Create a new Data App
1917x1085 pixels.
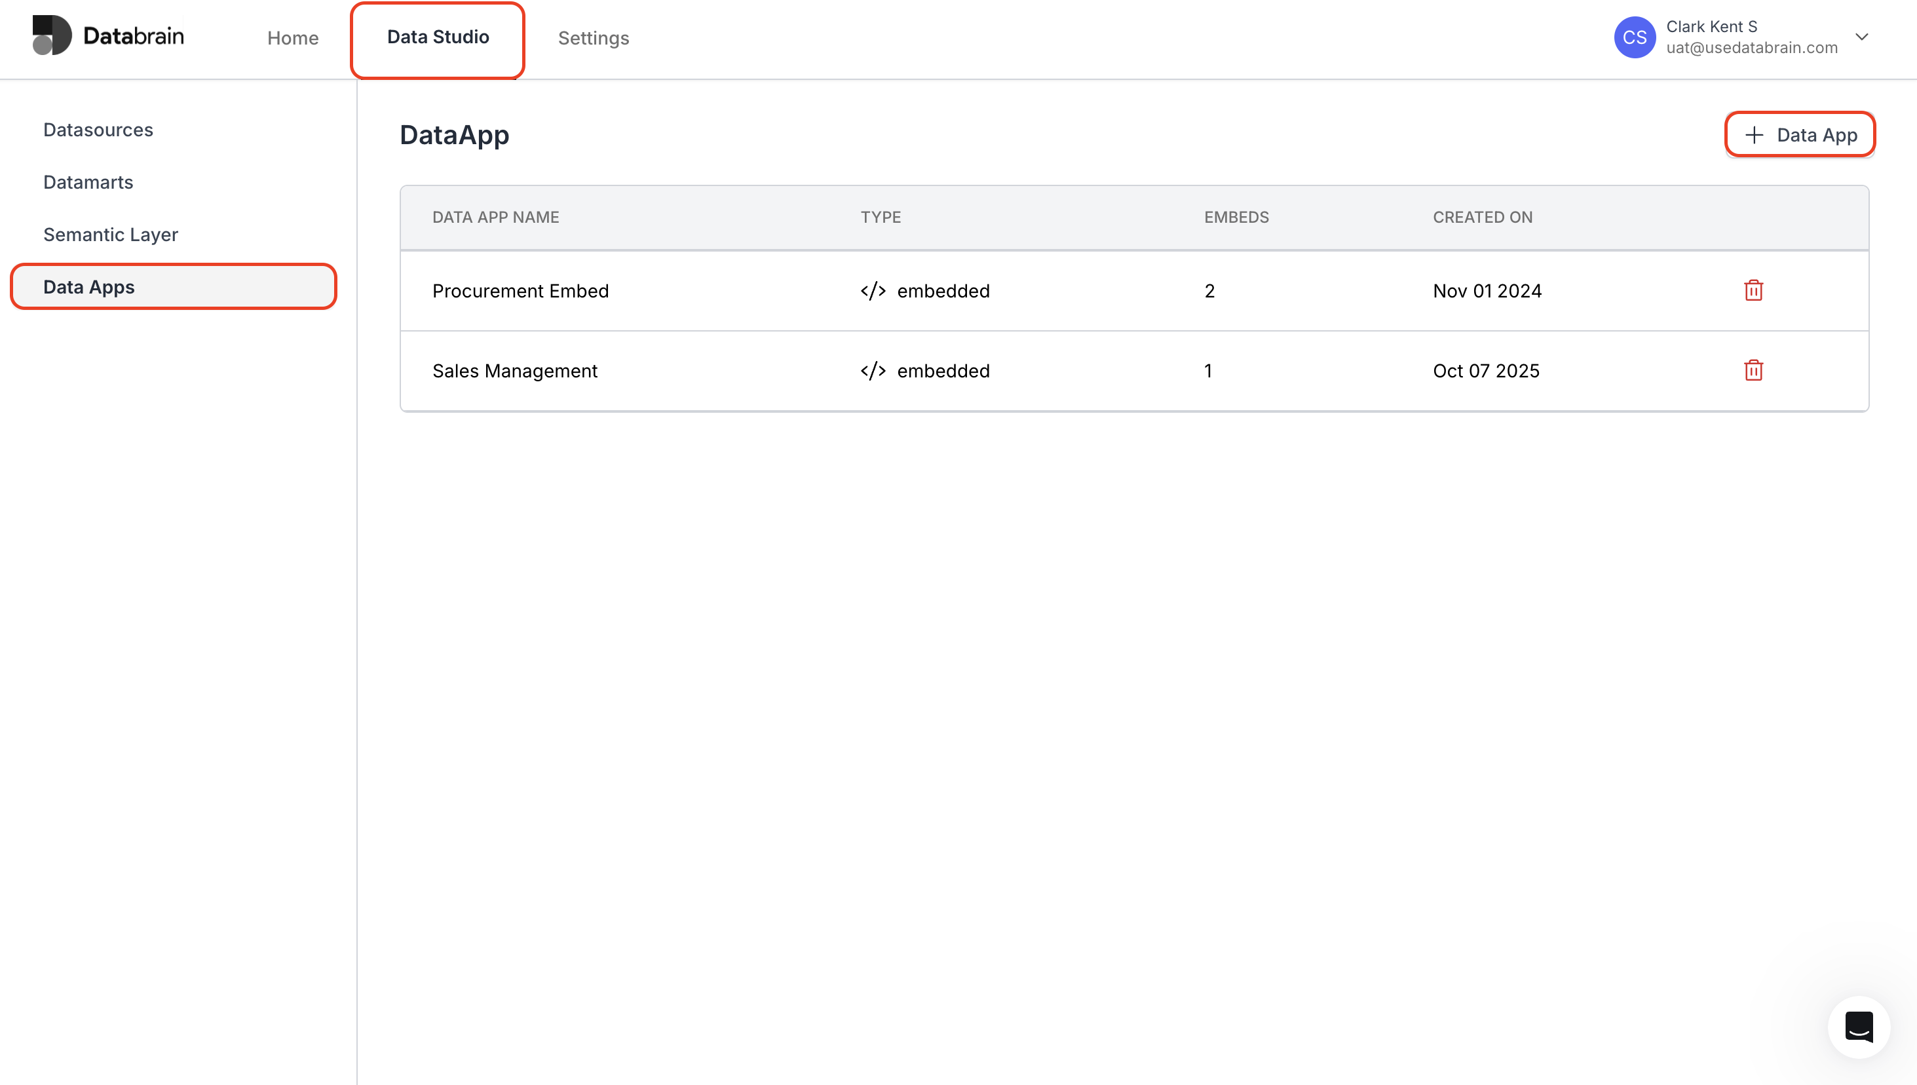1800,135
